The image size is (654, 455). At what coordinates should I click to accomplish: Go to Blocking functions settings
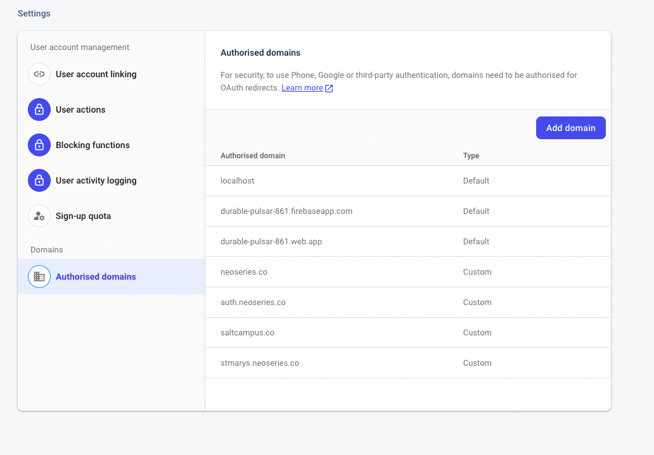[111, 145]
